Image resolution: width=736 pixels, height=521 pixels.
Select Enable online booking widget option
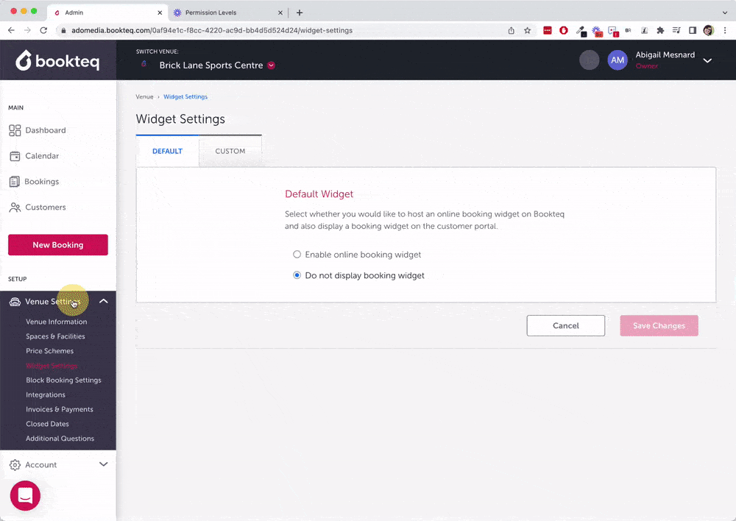point(297,255)
